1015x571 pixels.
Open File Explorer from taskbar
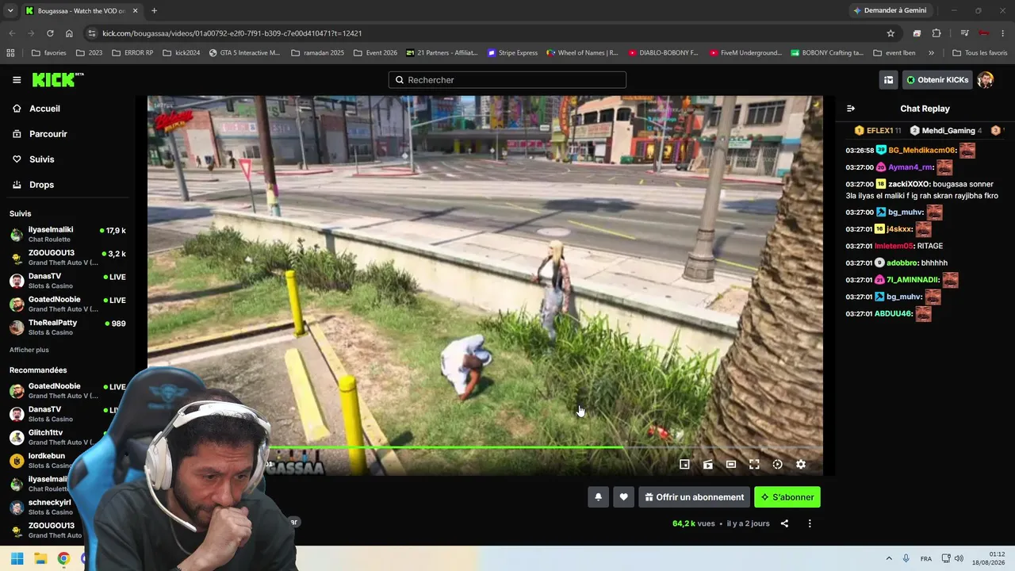(40, 558)
